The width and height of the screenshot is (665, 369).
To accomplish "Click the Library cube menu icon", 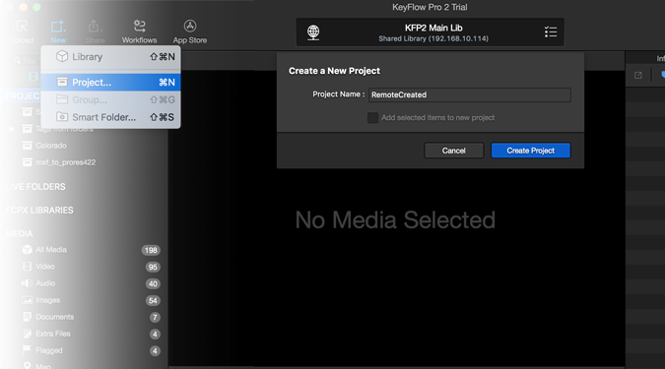I will tap(62, 56).
